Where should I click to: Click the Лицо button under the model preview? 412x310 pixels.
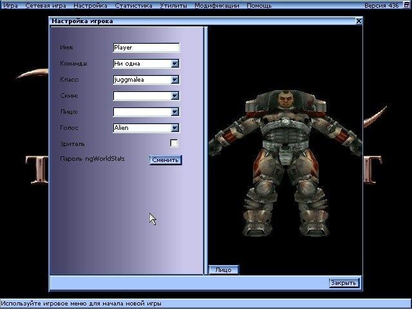pyautogui.click(x=223, y=270)
